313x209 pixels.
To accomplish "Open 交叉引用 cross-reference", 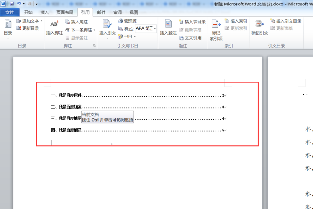I will click(x=190, y=38).
